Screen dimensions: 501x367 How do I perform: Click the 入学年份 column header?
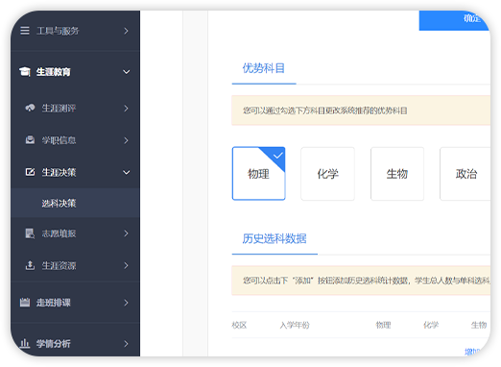click(x=295, y=325)
